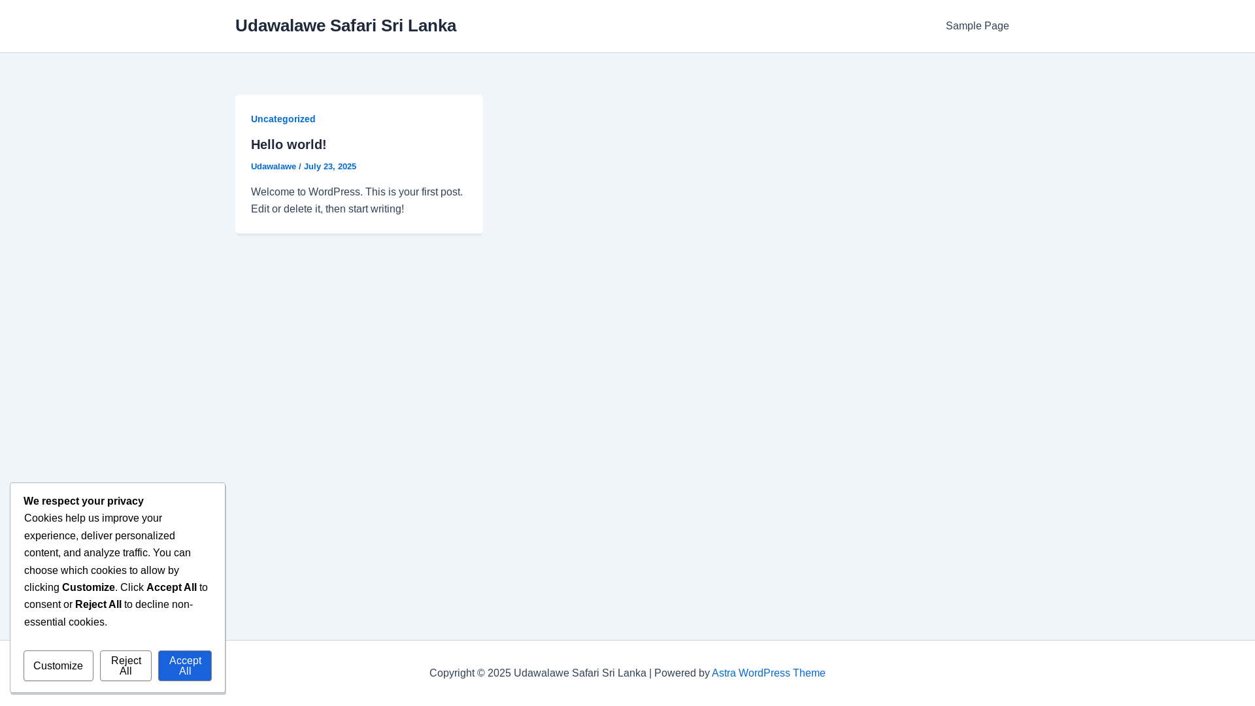Click the blank header area beside Sample Page
This screenshot has height=706, width=1255.
click(x=699, y=26)
